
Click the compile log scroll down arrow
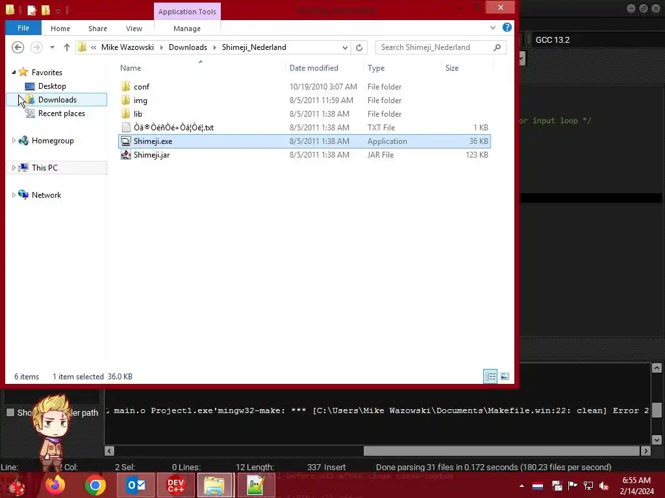pos(657,440)
